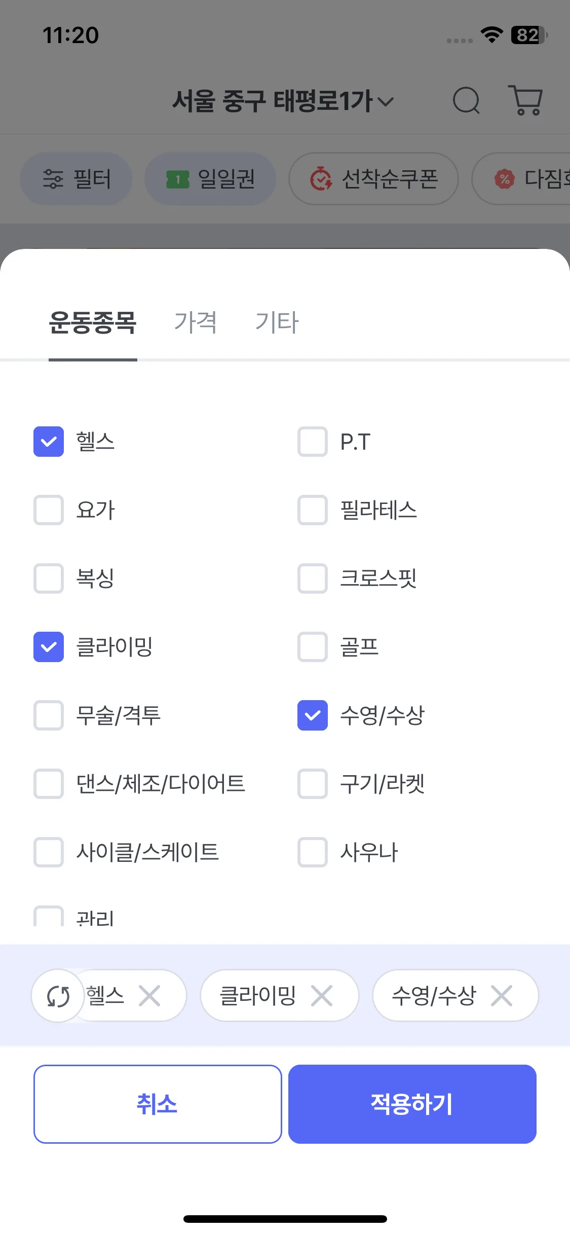This screenshot has height=1235, width=570.
Task: Enable the 크로스핏 checkbox
Action: (x=313, y=578)
